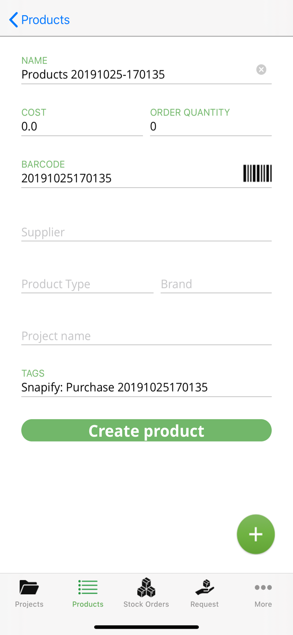Clear the Name field with the X icon
This screenshot has width=293, height=635.
pyautogui.click(x=261, y=69)
